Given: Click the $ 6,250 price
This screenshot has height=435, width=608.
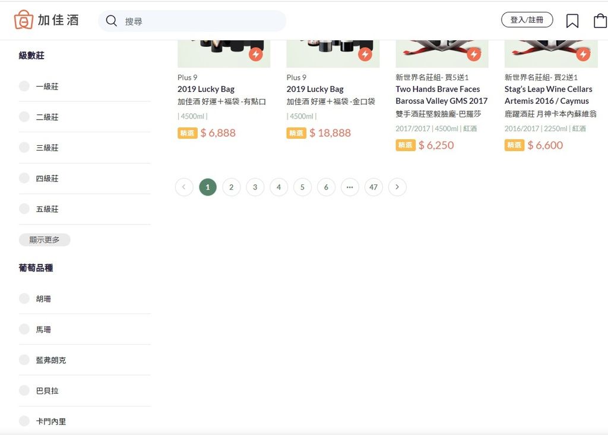Looking at the screenshot, I should (436, 146).
